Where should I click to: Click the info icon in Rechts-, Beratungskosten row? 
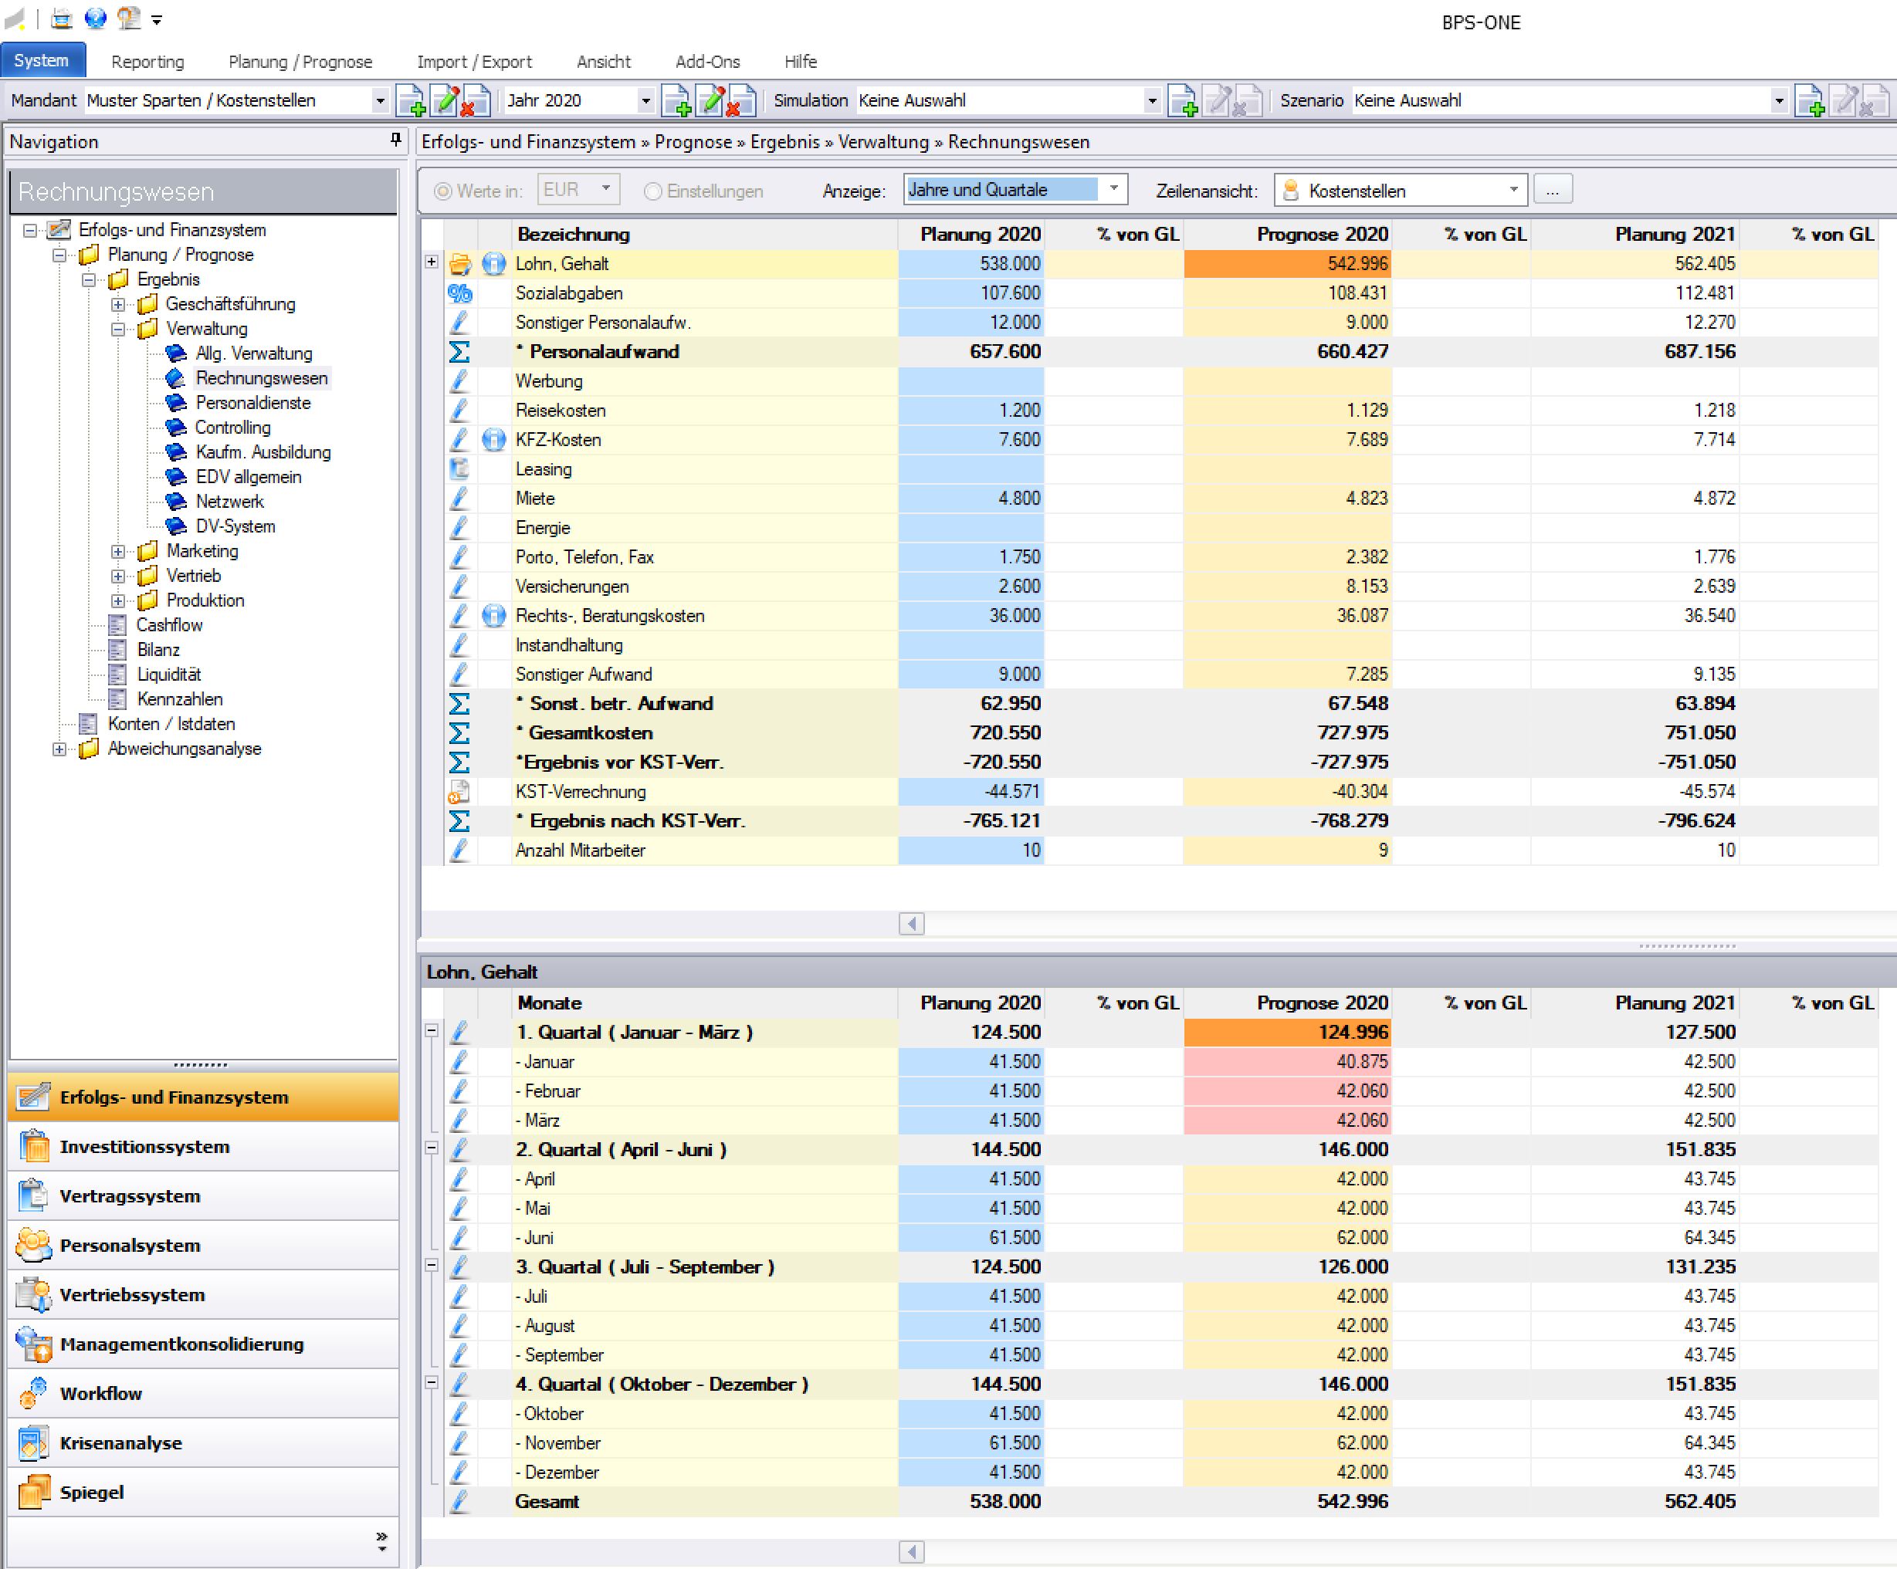[493, 616]
